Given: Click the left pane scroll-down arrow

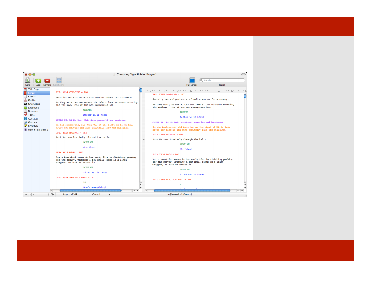Looking at the screenshot, I should tap(141, 188).
